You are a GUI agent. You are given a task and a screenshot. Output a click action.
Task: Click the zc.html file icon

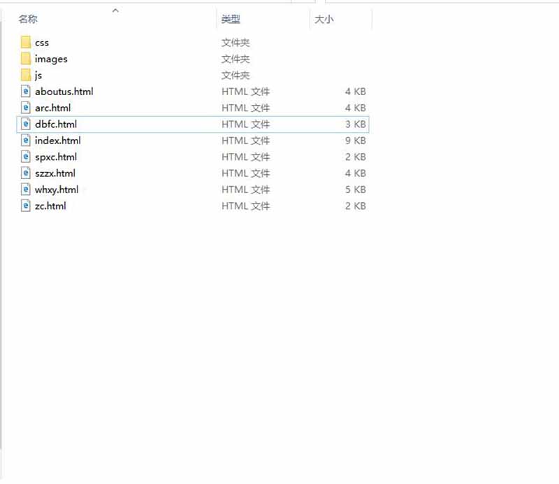tap(26, 206)
